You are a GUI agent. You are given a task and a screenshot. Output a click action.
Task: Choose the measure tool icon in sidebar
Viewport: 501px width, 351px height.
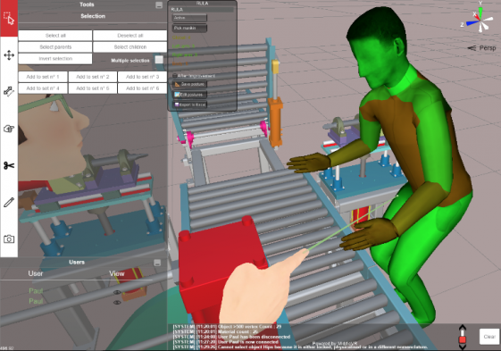[9, 92]
